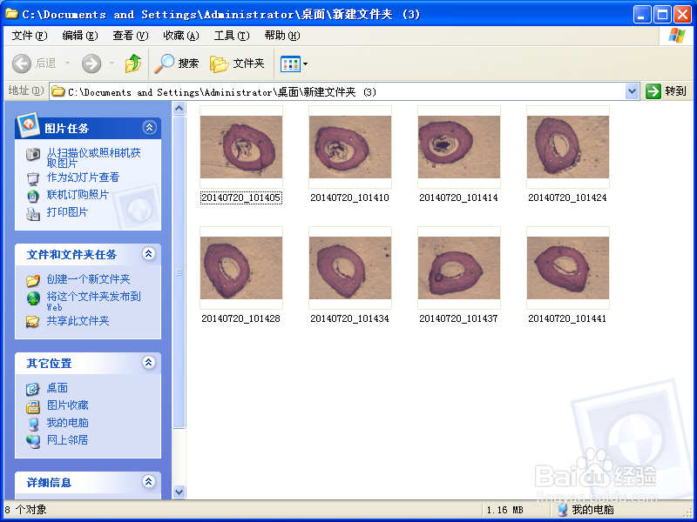This screenshot has height=522, width=697.
Task: Open Back button history dropdown arrow
Action: pyautogui.click(x=68, y=64)
